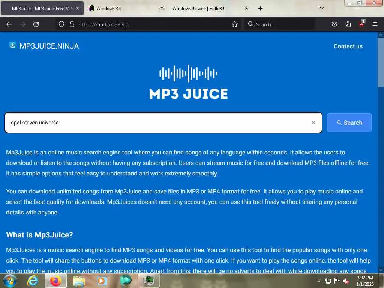Image resolution: width=384 pixels, height=288 pixels.
Task: Open the network status tray icon
Action: point(328,281)
